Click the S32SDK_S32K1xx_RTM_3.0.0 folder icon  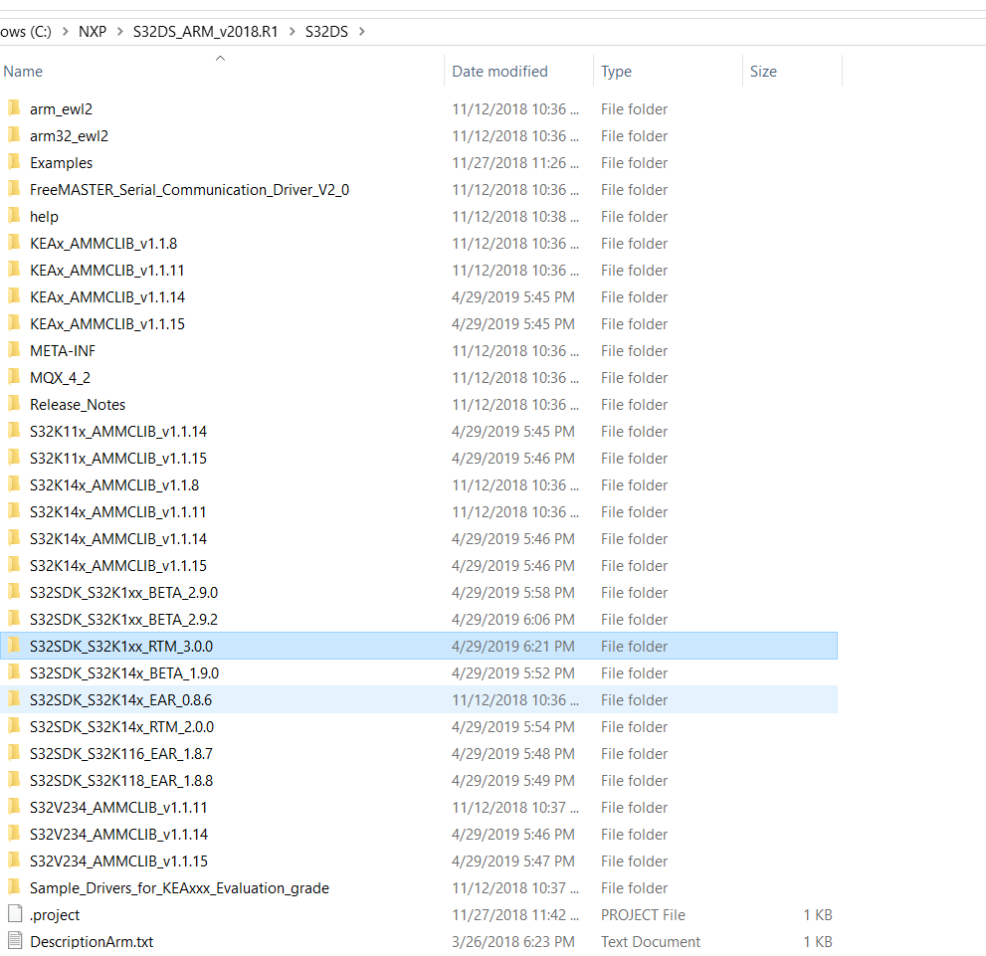coord(15,646)
